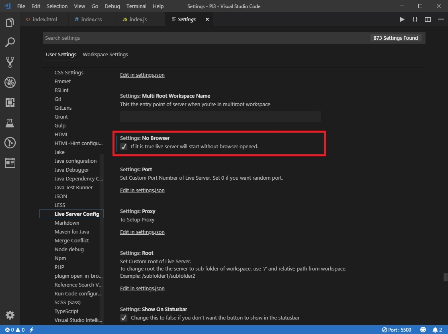Click the Port : 5500 Live Server status item

click(397, 330)
